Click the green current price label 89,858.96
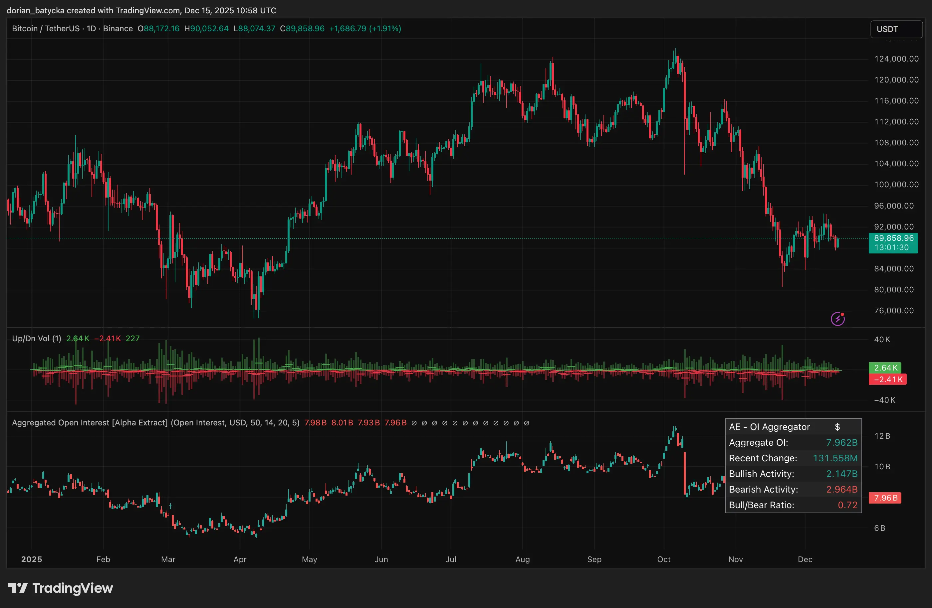 tap(894, 238)
